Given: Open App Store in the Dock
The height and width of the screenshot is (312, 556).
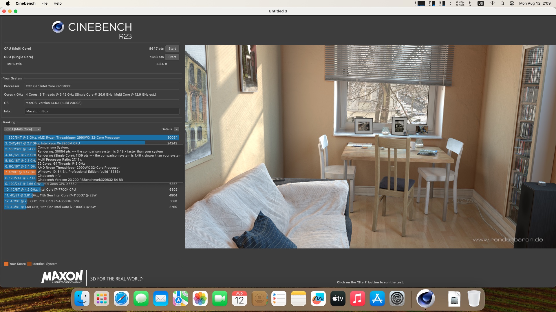Looking at the screenshot, I should (x=377, y=298).
